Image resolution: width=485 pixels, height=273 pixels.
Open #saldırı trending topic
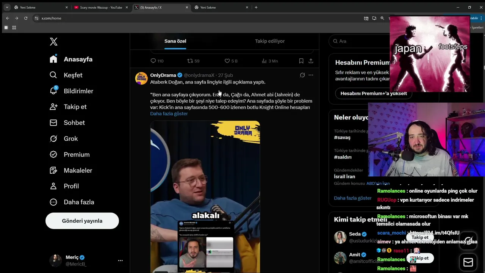[343, 157]
